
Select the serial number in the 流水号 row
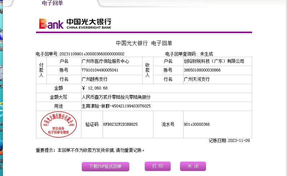coord(197,124)
